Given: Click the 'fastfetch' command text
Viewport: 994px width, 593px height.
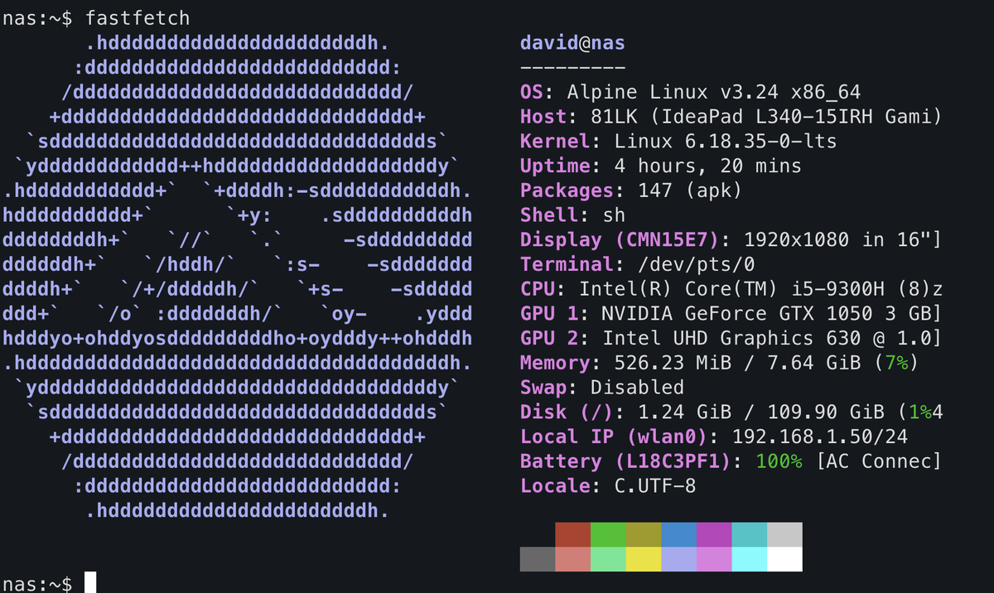Looking at the screenshot, I should 139,17.
